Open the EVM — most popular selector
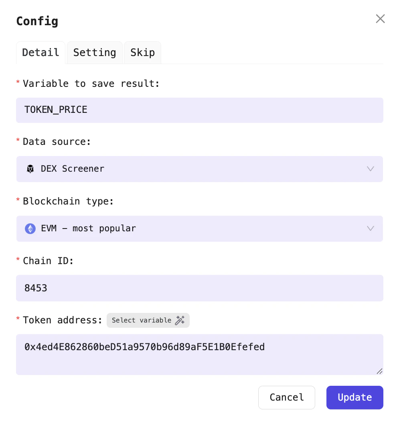This screenshot has width=397, height=421. tap(200, 229)
